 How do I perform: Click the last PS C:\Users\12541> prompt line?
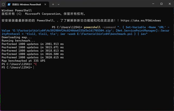(x=16, y=67)
